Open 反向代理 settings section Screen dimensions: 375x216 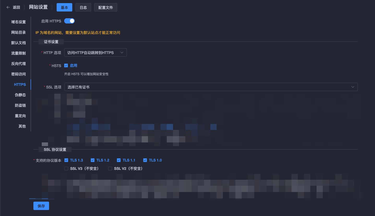click(x=19, y=64)
